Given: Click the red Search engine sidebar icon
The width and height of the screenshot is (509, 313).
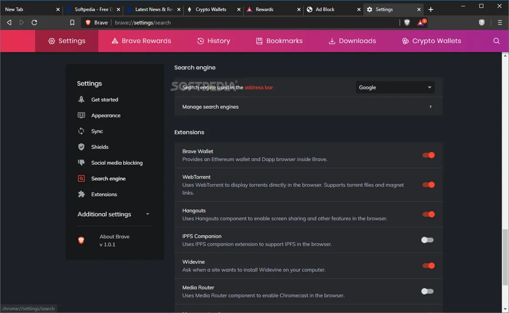Looking at the screenshot, I should tap(81, 178).
